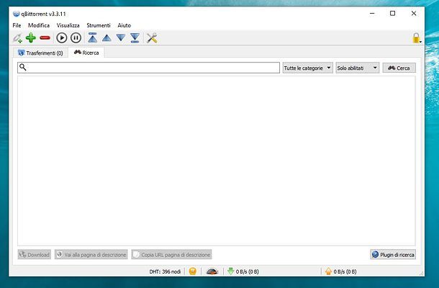Click the green download speed arrow
Viewport: 439px width, 288px height.
click(231, 271)
